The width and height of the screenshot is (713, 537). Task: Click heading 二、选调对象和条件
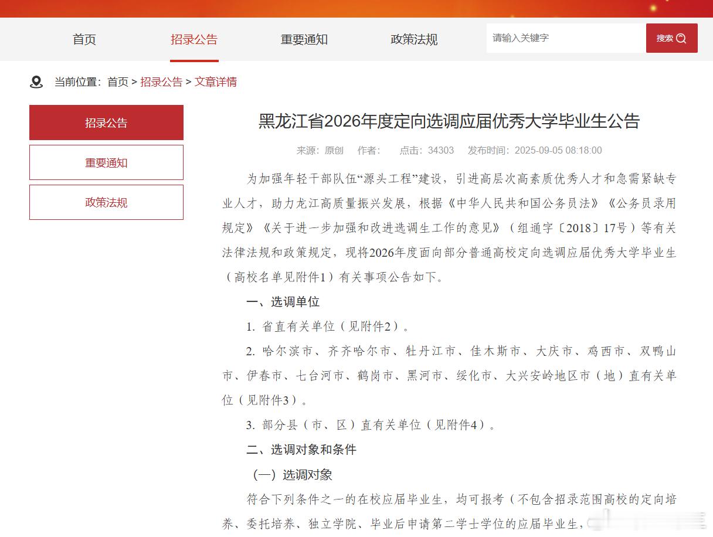tap(301, 450)
